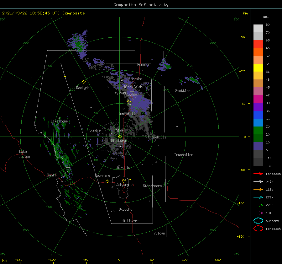Screen dimensions: 282x264
Task: Click the Didsbury city label
Action: tap(118, 141)
